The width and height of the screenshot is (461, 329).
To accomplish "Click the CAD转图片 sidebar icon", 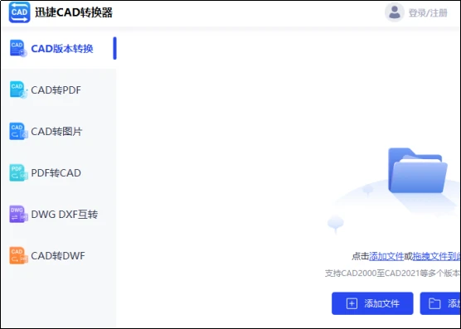I will (18, 131).
